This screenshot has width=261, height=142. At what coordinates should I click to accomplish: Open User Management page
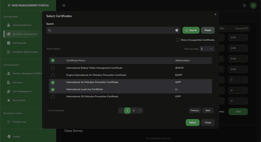(22, 91)
